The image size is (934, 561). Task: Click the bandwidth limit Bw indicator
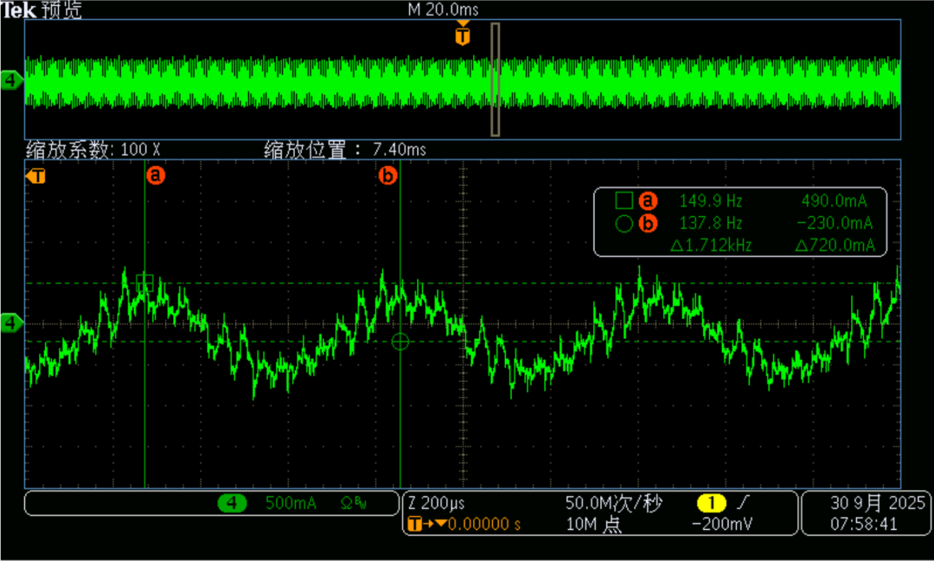point(362,504)
